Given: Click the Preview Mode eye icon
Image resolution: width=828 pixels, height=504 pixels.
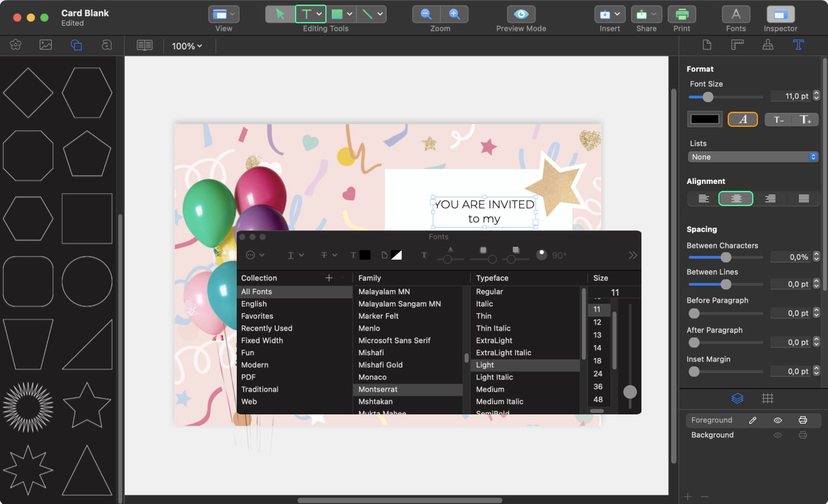Looking at the screenshot, I should [521, 14].
